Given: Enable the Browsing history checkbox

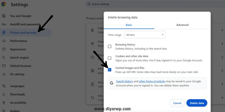Looking at the screenshot, I should point(110,46).
